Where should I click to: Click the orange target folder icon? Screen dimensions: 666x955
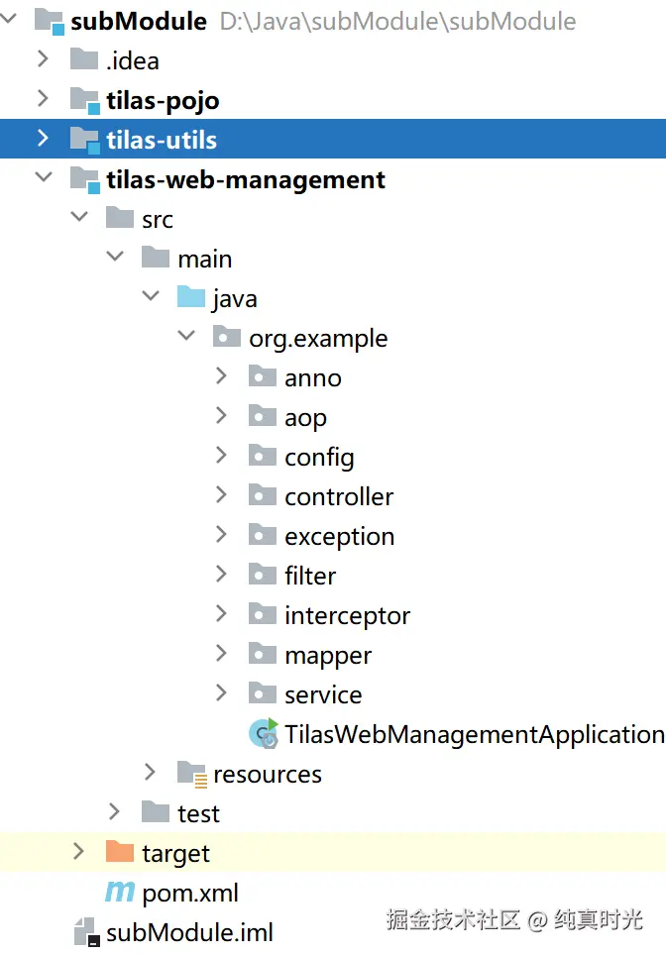[x=120, y=852]
